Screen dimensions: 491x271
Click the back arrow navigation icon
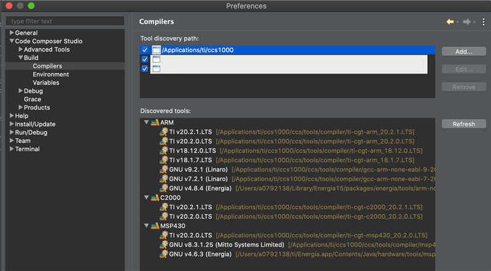click(x=450, y=21)
